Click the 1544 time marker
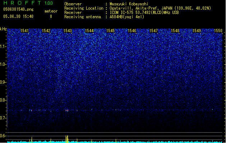The image size is (226, 143). tap(89, 31)
